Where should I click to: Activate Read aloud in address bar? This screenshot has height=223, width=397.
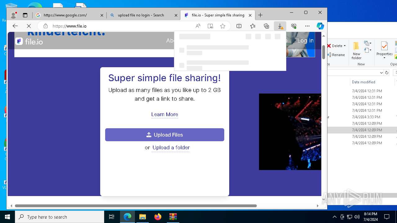(x=198, y=26)
